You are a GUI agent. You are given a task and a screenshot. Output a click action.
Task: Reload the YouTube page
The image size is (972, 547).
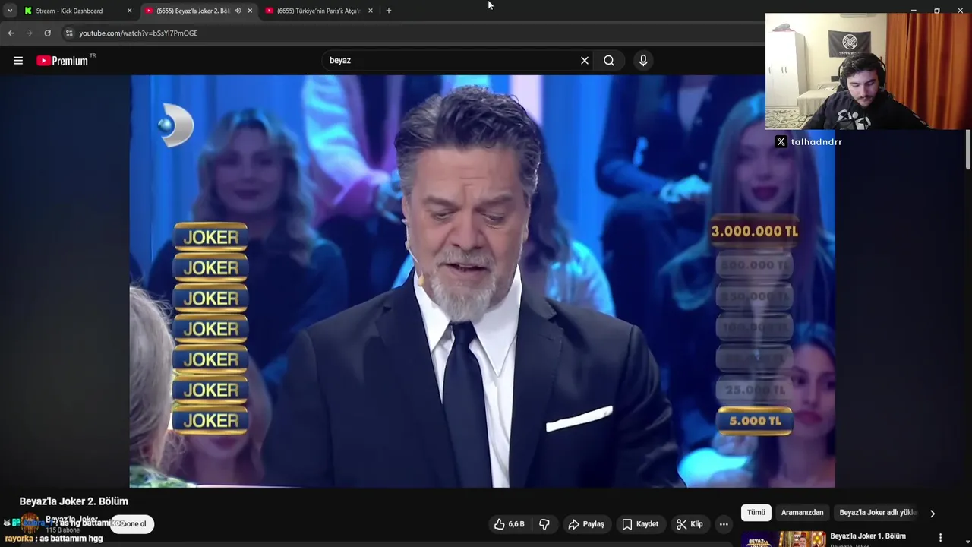click(47, 33)
